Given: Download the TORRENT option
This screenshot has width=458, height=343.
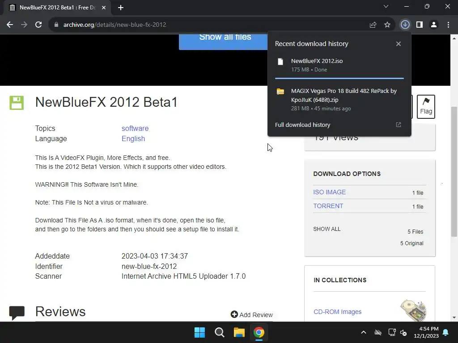Looking at the screenshot, I should coord(328,206).
